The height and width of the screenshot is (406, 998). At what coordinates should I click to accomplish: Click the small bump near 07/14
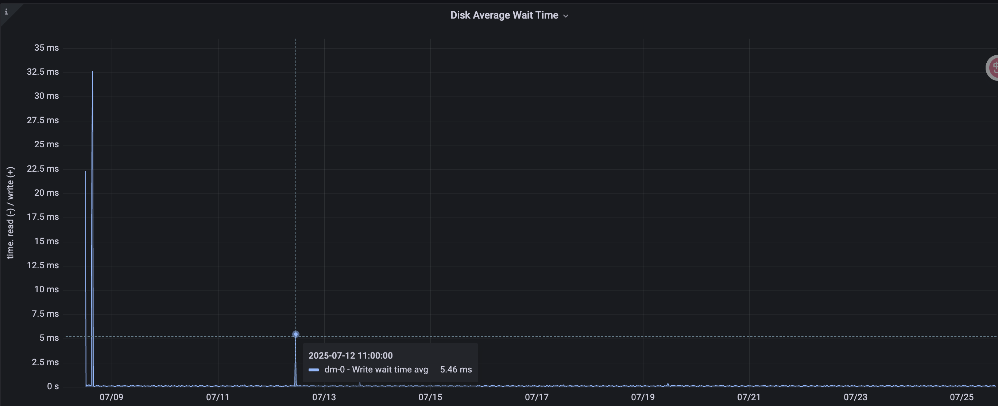[x=360, y=384]
